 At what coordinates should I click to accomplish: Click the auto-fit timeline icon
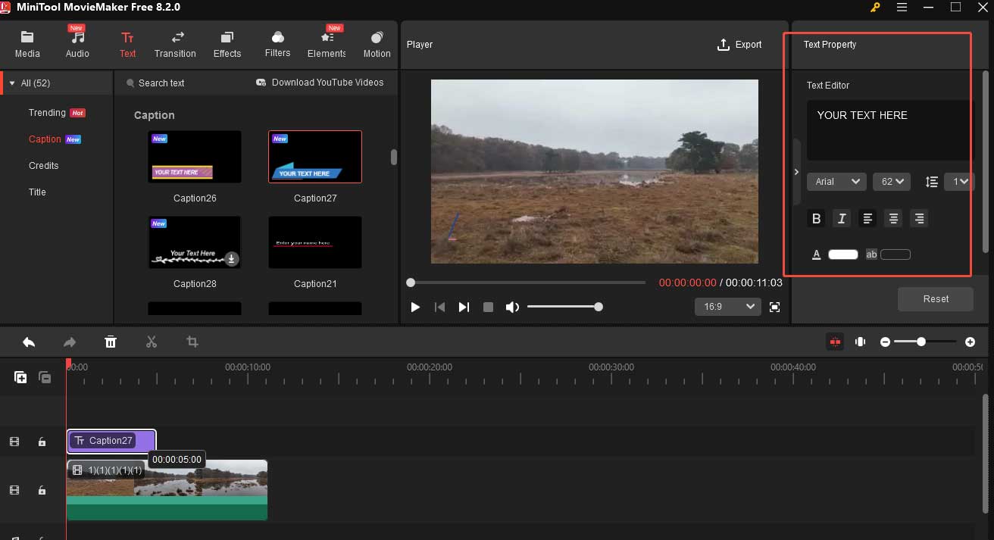pos(860,342)
